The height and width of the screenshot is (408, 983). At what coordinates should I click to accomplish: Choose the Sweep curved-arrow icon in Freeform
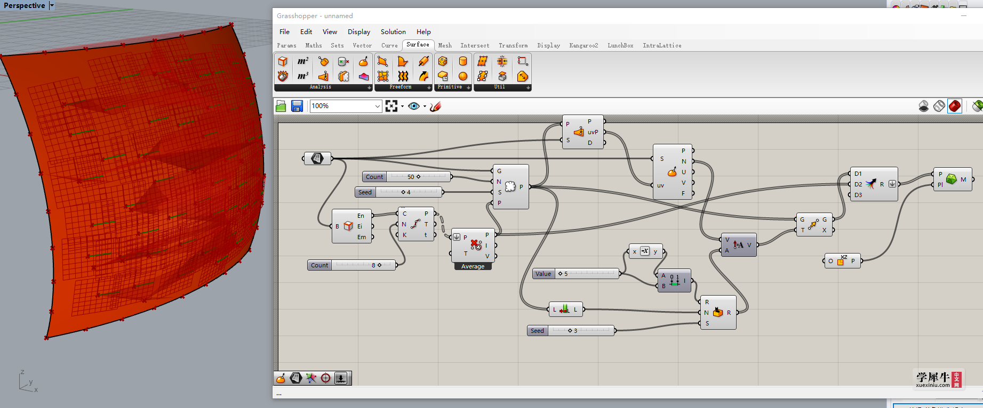tap(423, 76)
